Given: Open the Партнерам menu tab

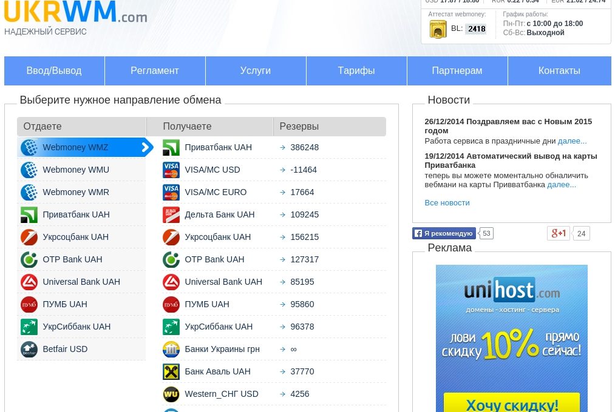Looking at the screenshot, I should coord(457,71).
